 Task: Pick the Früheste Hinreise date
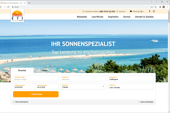pos(24,86)
